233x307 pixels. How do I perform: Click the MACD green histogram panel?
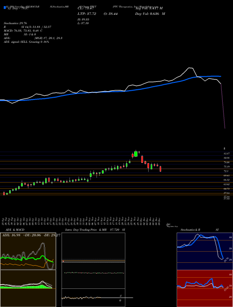click(28, 288)
